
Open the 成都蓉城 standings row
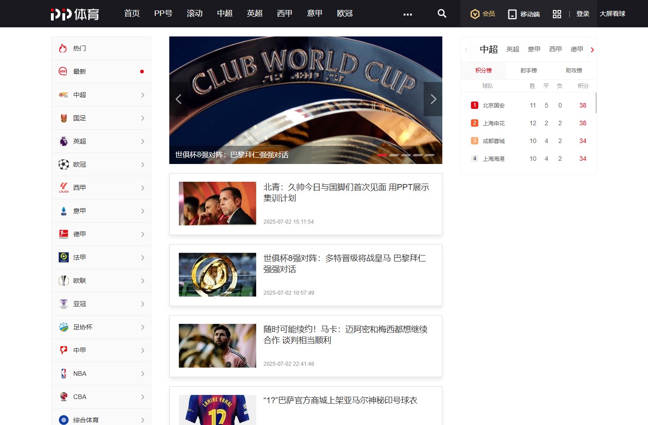529,141
